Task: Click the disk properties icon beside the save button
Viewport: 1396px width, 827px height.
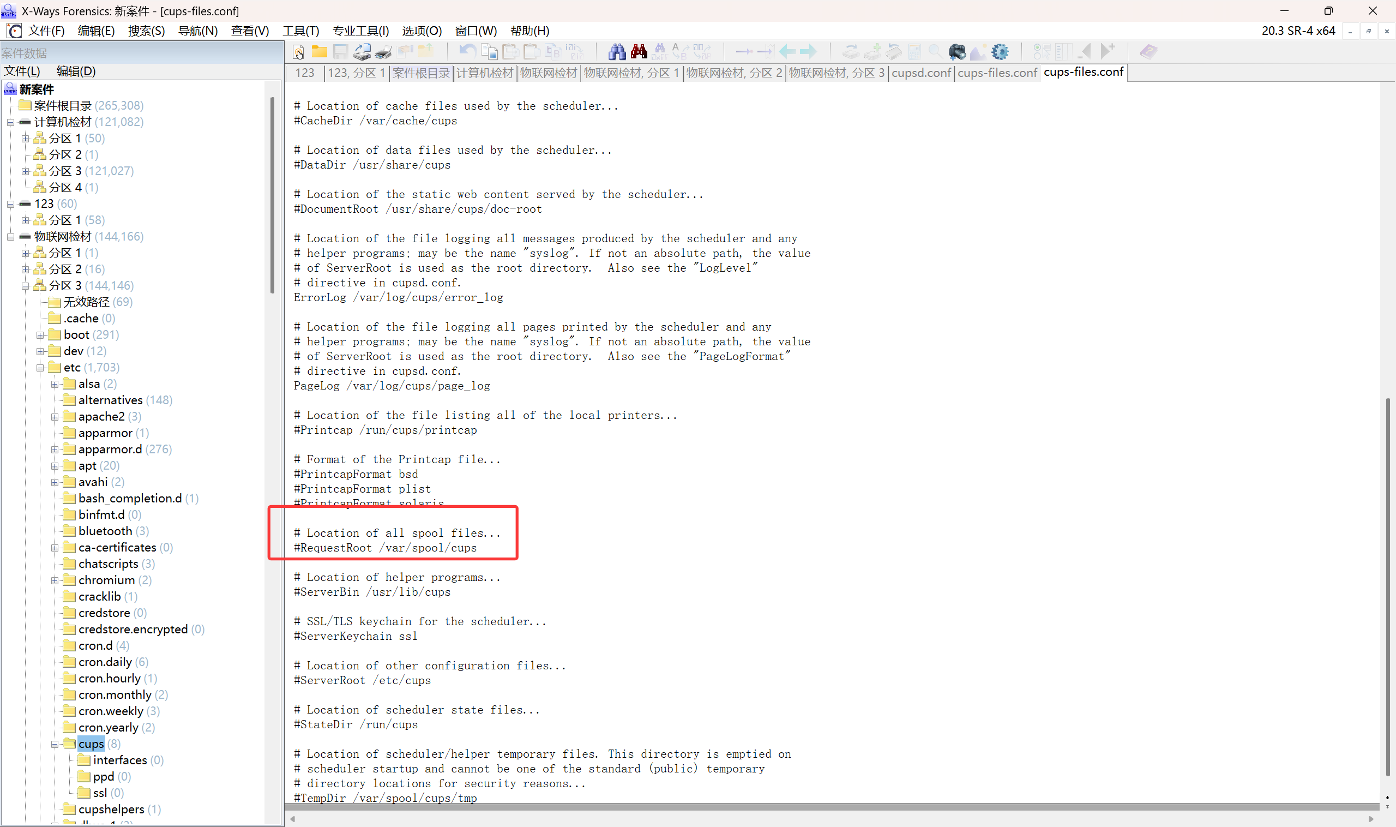Action: (362, 52)
